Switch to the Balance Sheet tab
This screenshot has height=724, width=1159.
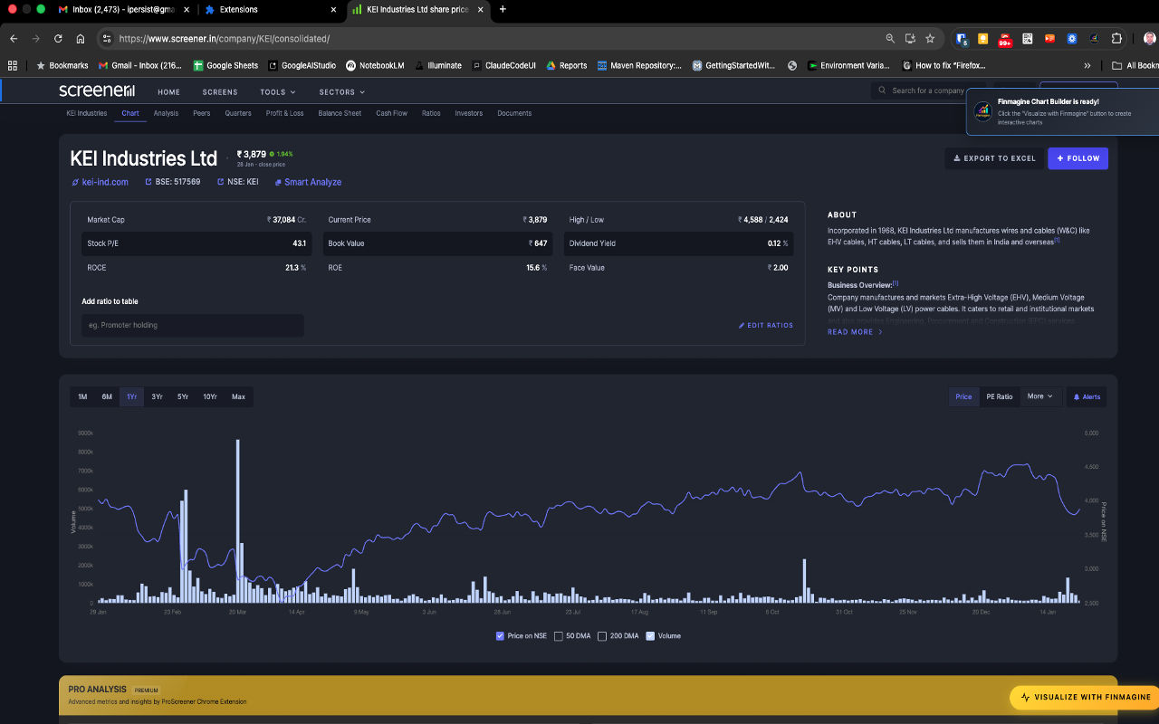tap(340, 113)
